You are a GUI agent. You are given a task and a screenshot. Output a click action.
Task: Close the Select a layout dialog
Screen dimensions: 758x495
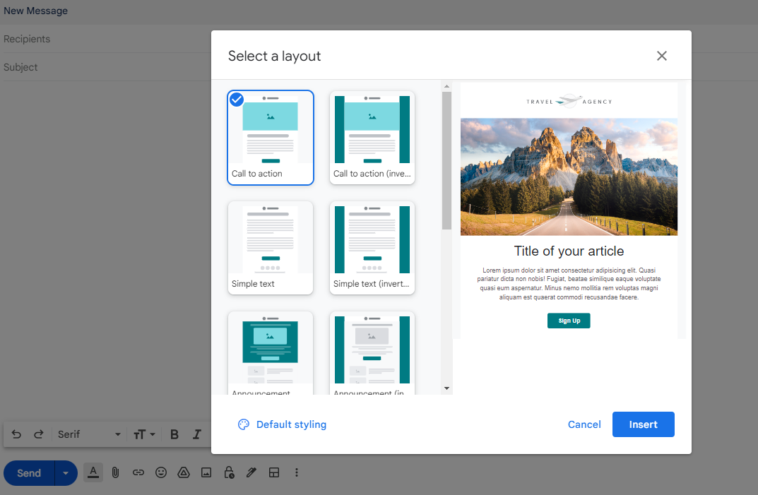pyautogui.click(x=661, y=56)
